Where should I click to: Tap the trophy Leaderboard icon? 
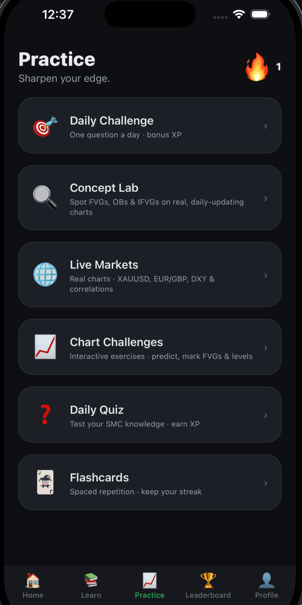(208, 580)
